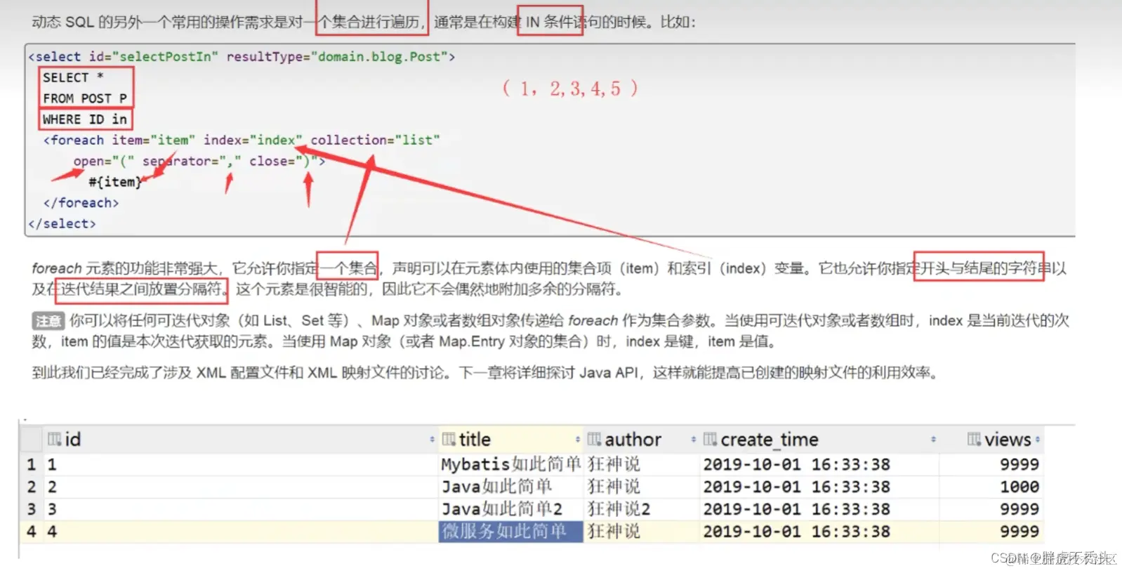Click the author column header
The image size is (1122, 571).
640,440
